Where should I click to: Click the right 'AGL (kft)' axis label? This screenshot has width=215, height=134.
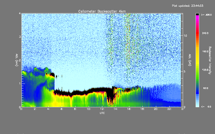[190, 60]
